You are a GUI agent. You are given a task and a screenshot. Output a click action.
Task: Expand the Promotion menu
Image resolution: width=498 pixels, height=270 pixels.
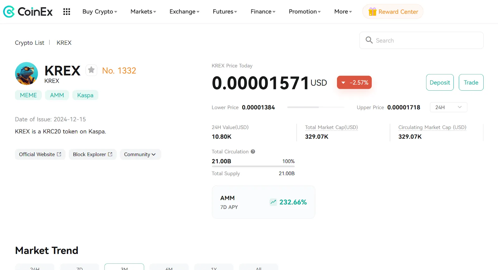(305, 12)
